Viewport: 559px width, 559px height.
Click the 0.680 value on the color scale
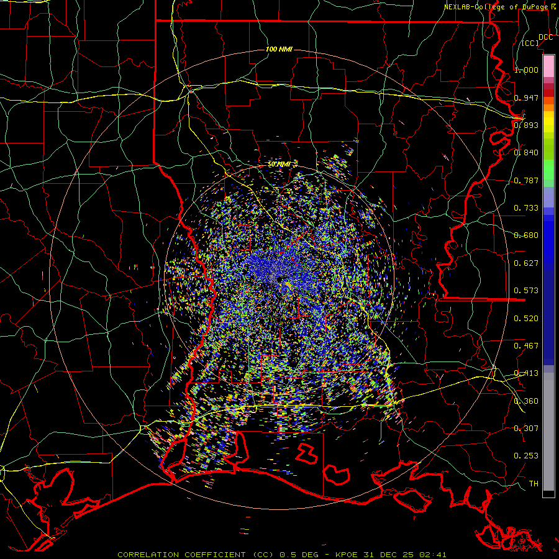pos(526,235)
